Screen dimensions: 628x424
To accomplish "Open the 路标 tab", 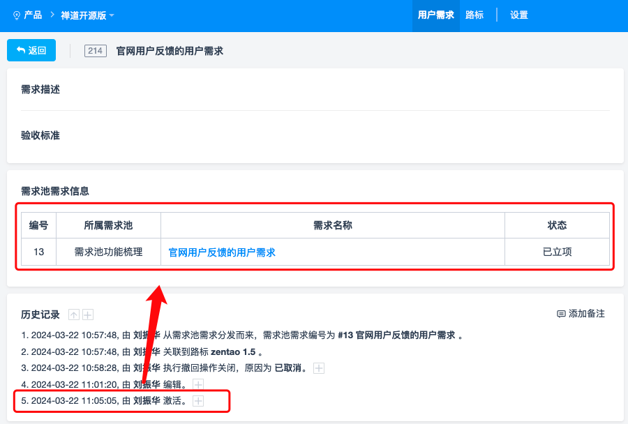I will (474, 15).
